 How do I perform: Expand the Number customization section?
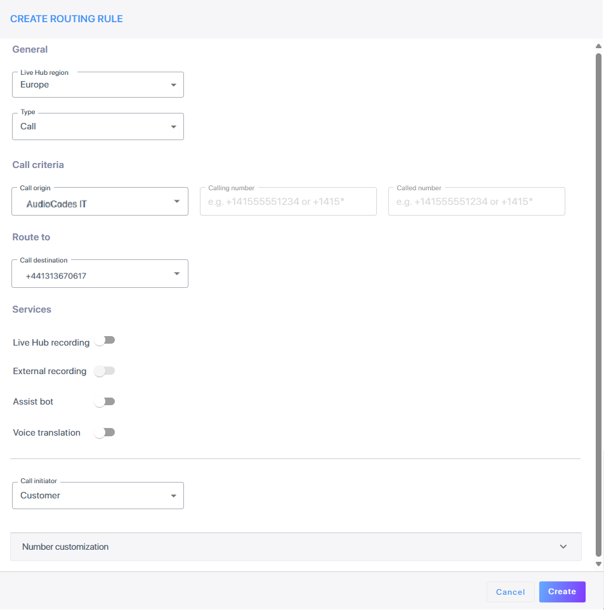[x=296, y=547]
